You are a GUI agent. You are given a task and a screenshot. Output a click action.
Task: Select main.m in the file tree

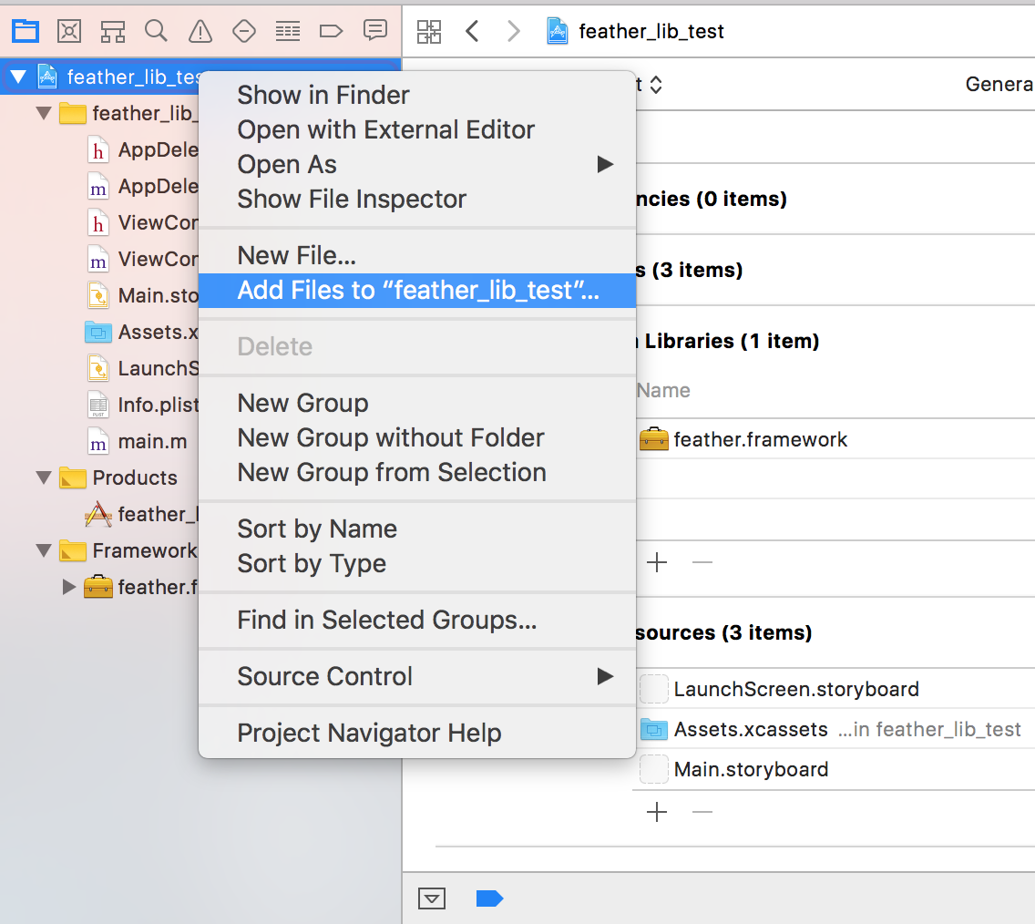[151, 441]
